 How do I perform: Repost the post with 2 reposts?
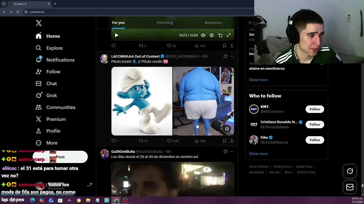pyautogui.click(x=142, y=46)
